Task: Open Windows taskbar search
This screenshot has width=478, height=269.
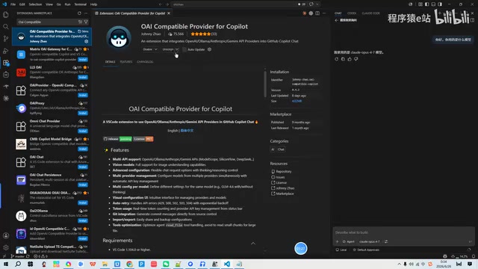Action: click(18, 264)
